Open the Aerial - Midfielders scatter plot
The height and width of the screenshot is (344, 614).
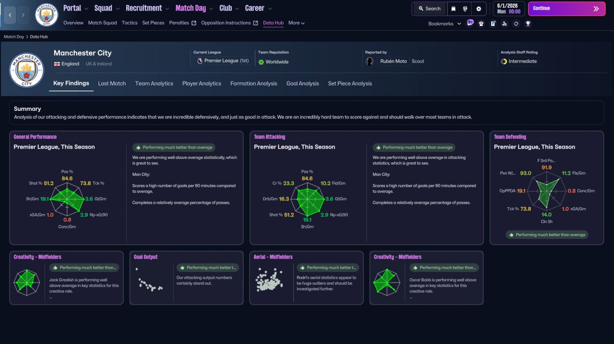click(269, 281)
